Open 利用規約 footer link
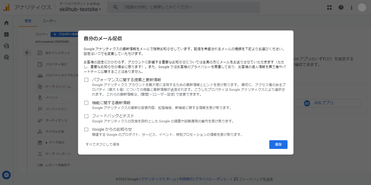The height and width of the screenshot is (185, 371). point(186,179)
